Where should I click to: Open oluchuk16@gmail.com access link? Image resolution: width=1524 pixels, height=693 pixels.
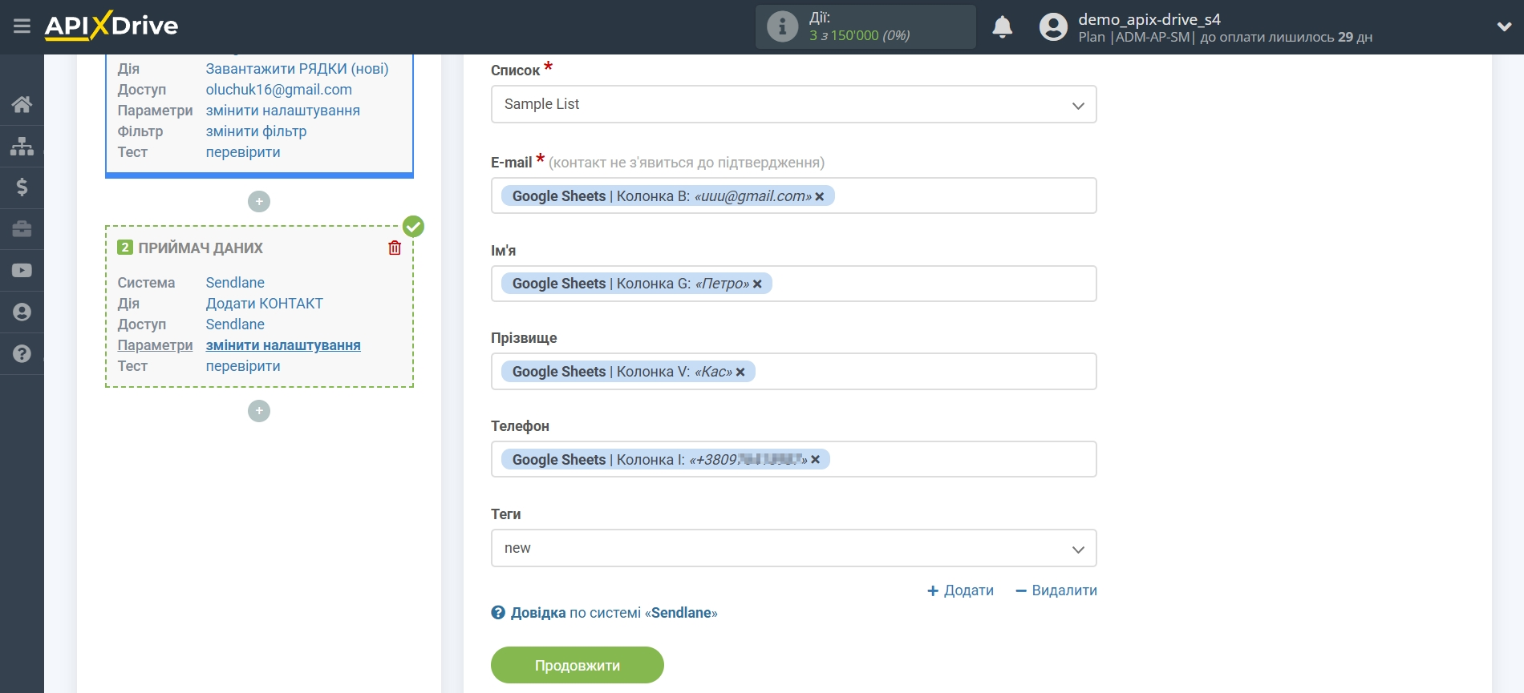(278, 90)
